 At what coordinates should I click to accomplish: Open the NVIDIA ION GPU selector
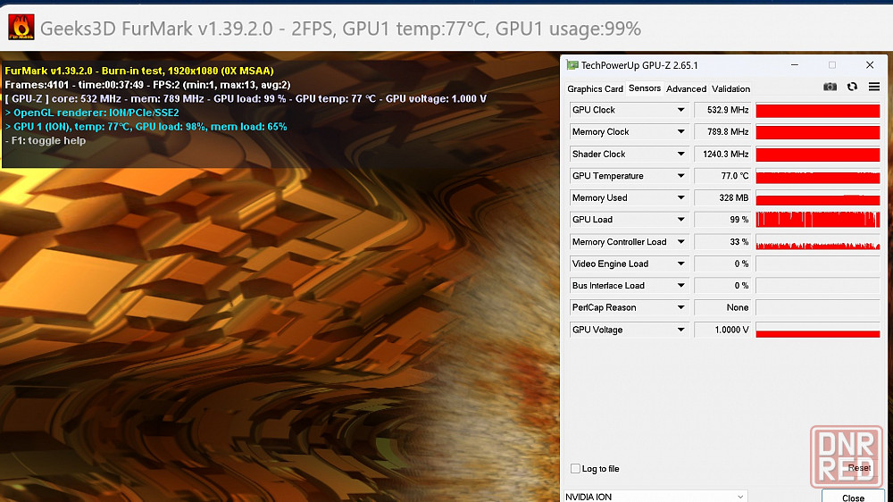pos(655,497)
